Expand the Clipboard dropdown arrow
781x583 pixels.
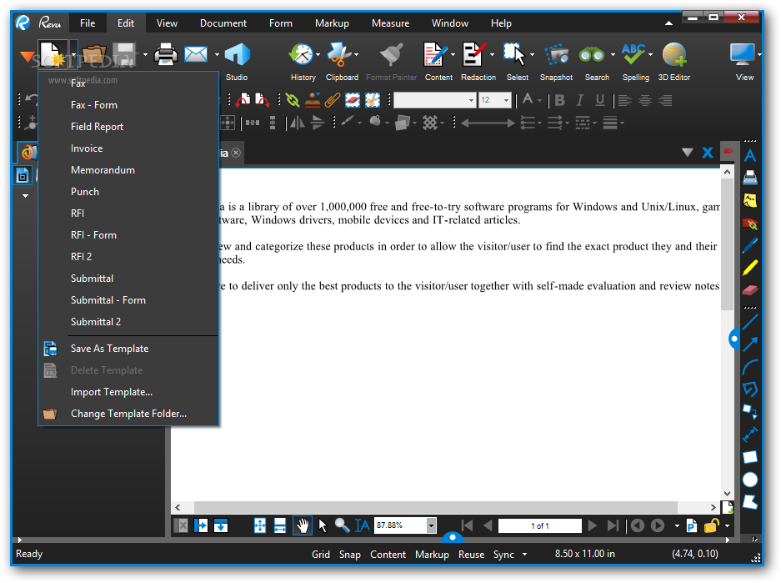click(x=356, y=55)
